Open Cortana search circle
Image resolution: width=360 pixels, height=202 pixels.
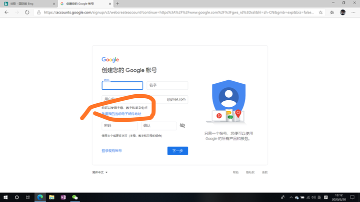[17, 197]
